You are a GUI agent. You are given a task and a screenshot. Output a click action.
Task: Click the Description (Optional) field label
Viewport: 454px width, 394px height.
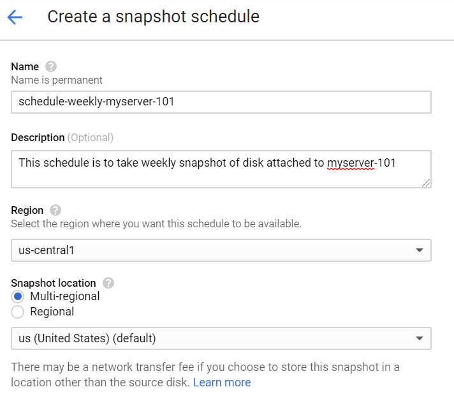click(x=62, y=137)
